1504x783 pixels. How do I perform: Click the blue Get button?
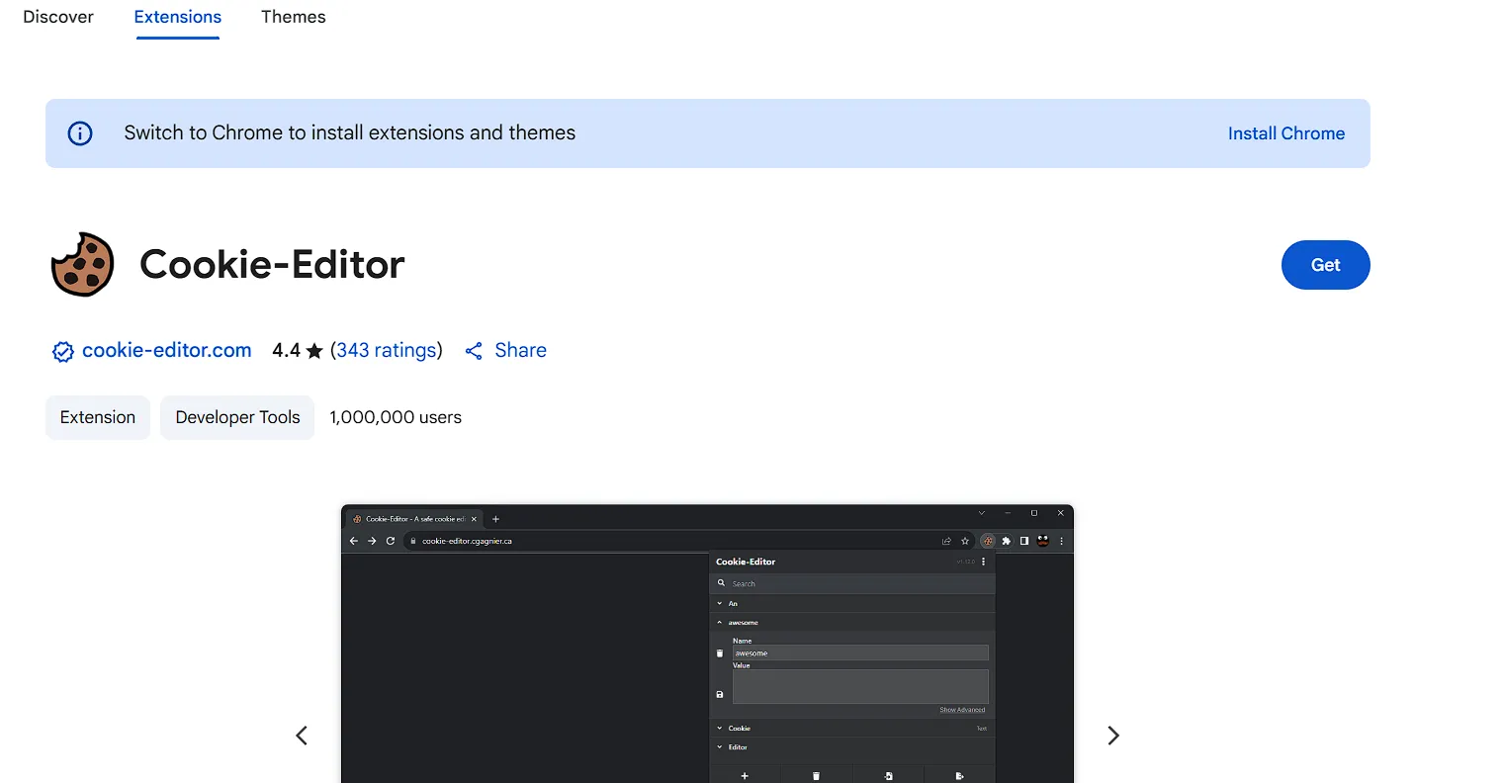tap(1325, 265)
